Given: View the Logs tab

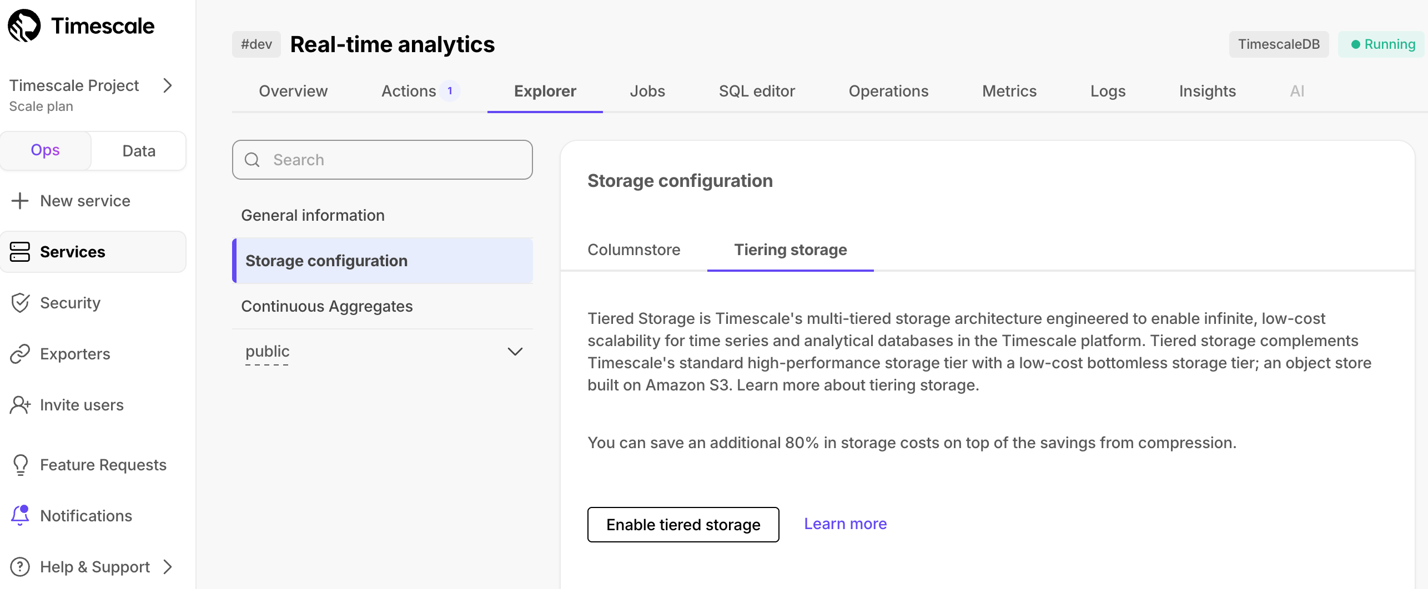Looking at the screenshot, I should pos(1108,91).
